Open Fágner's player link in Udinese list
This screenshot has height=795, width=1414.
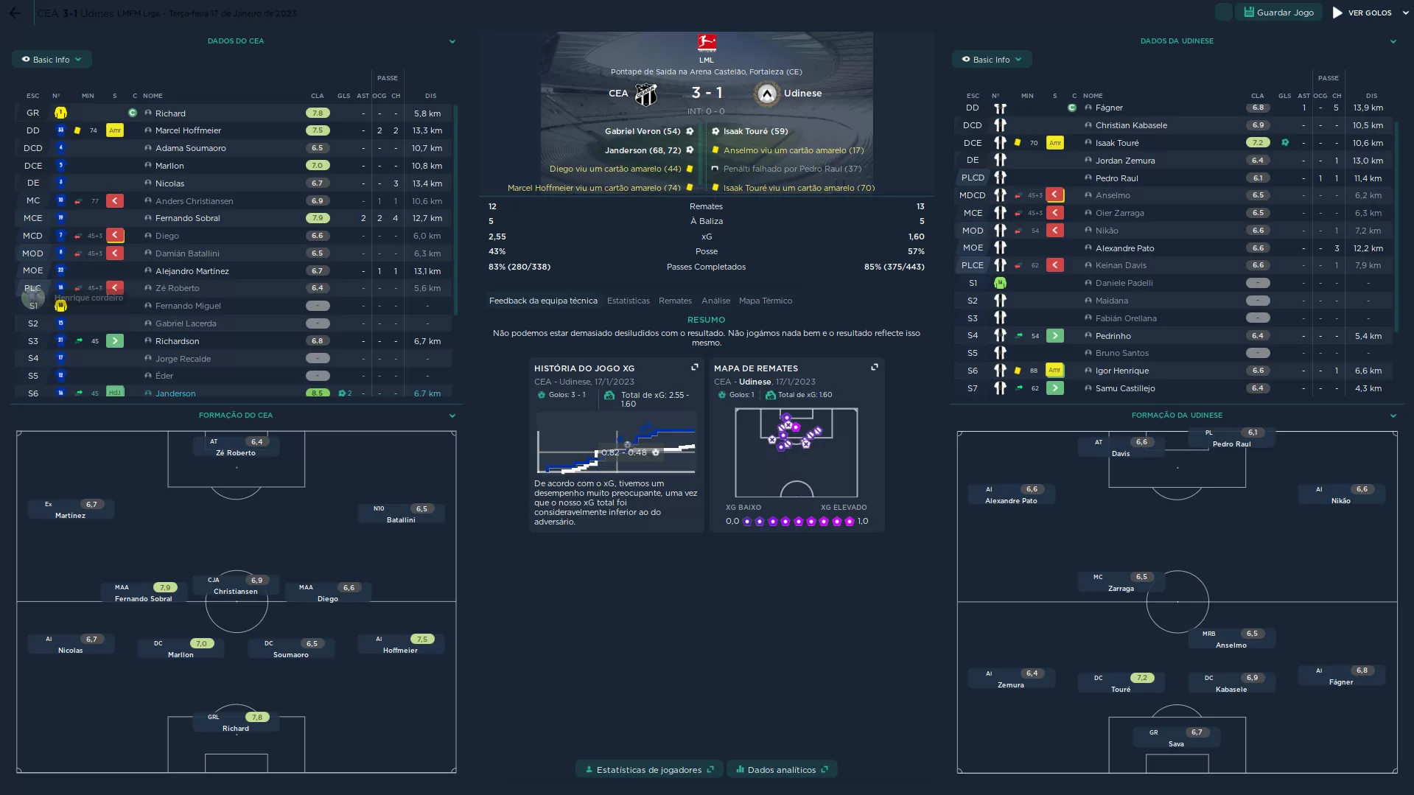click(1109, 108)
